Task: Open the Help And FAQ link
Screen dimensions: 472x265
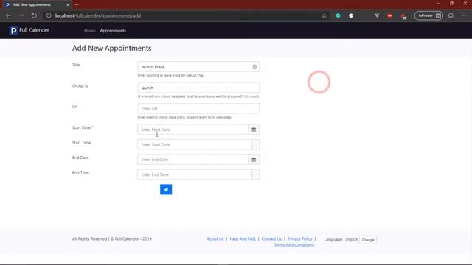Action: [x=243, y=239]
